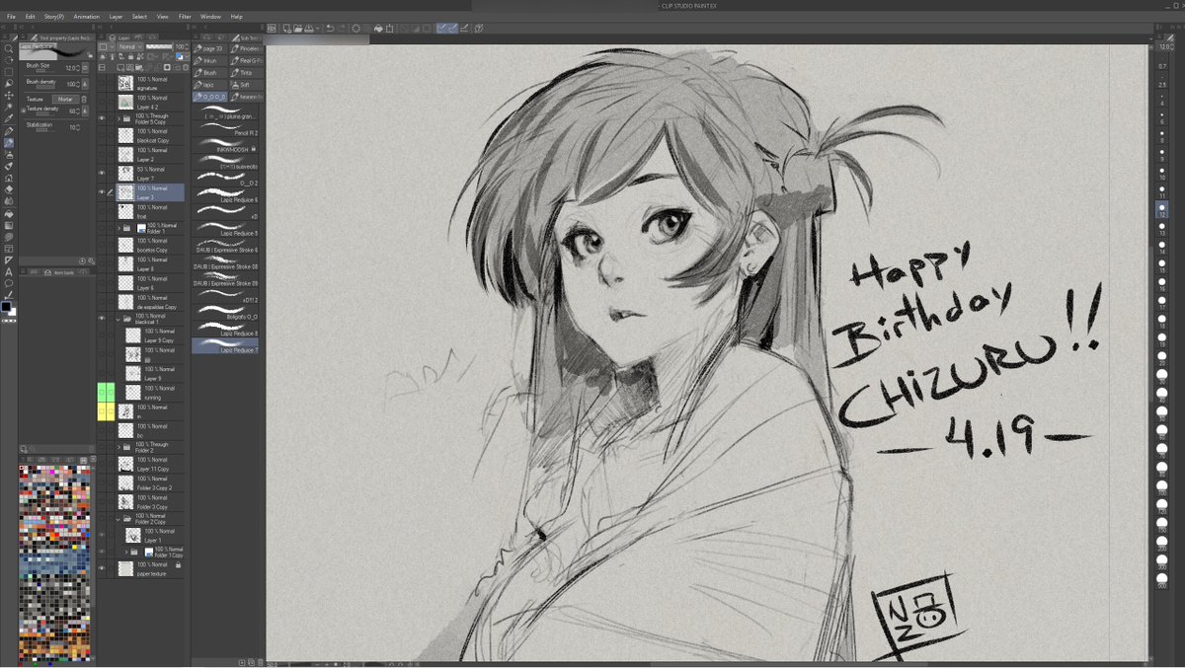
Task: Select the Rectangle marquee selection tool
Action: pos(9,72)
